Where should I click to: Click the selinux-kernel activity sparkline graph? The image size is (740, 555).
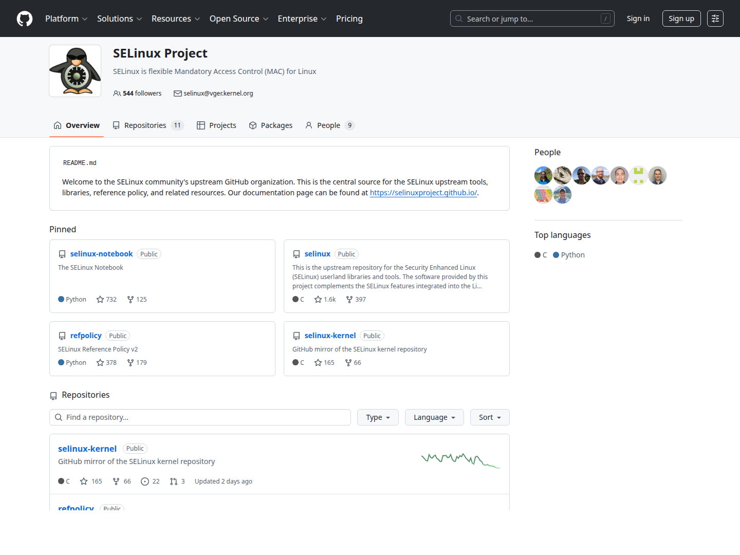pos(461,460)
